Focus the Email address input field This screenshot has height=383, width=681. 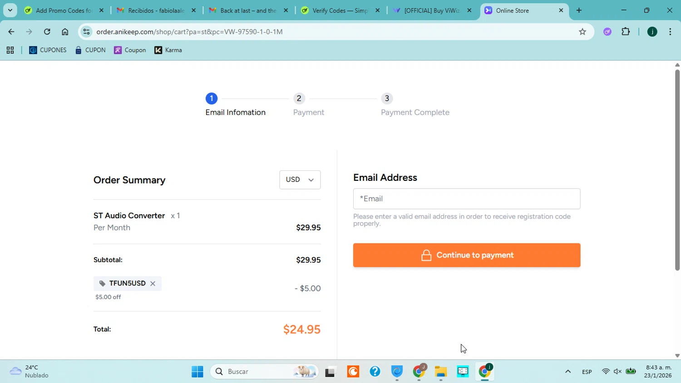pos(466,199)
